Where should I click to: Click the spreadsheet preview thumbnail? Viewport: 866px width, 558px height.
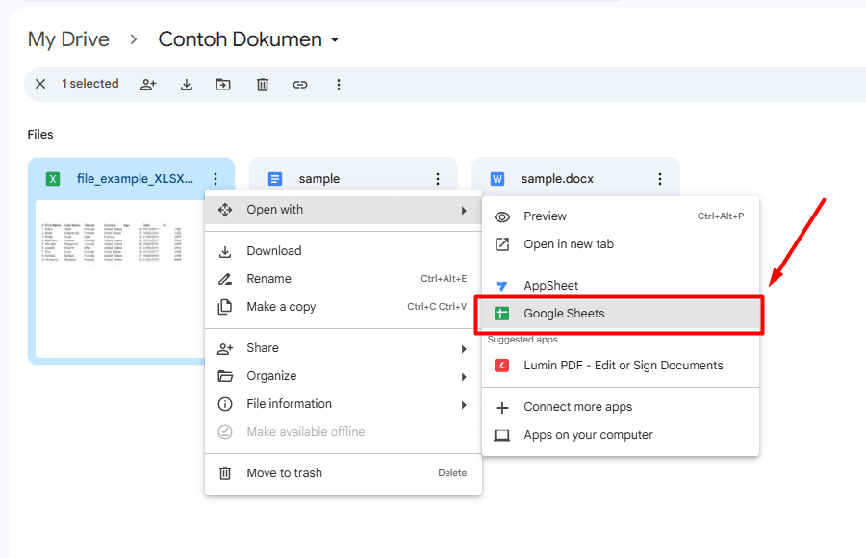point(120,279)
